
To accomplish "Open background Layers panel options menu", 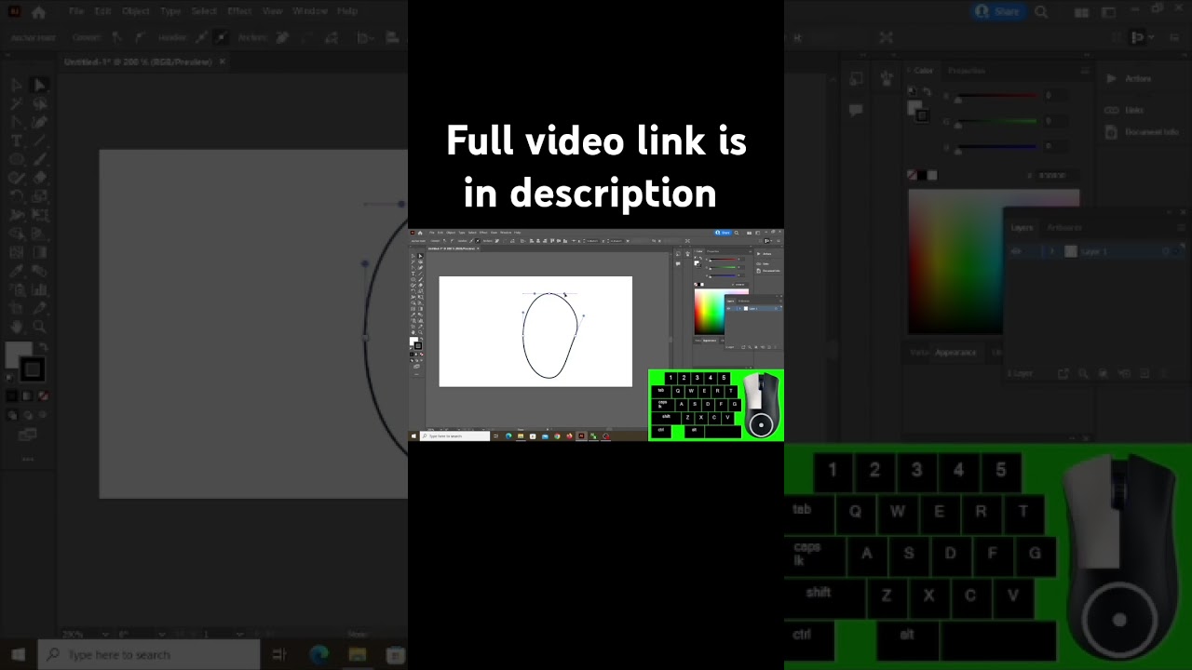I will coord(1183,228).
